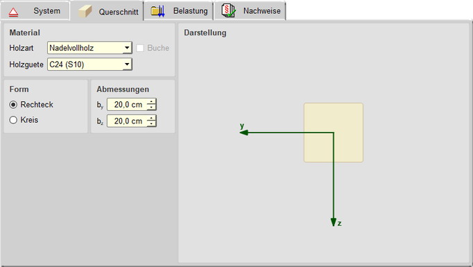Click the wooden beam Querschnitt icon
This screenshot has height=267, width=473.
[x=85, y=12]
